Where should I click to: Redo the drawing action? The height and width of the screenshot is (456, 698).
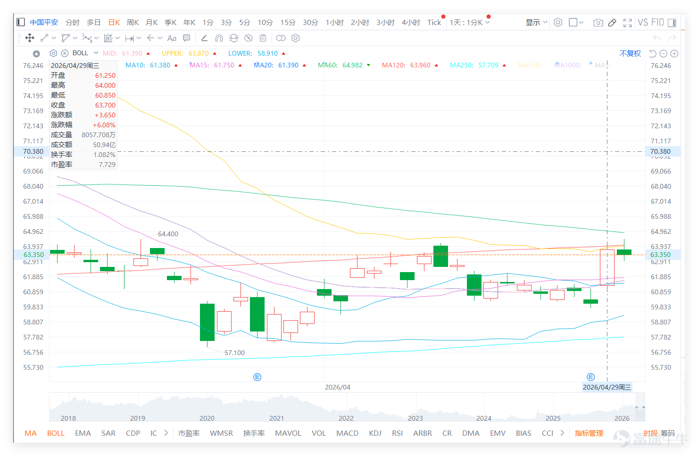tap(672, 38)
